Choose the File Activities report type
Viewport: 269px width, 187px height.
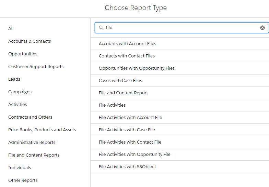(112, 105)
